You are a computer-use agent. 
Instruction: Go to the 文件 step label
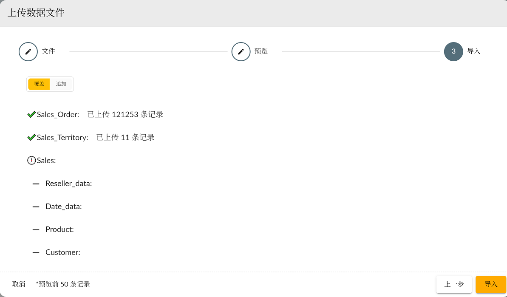[x=48, y=51]
